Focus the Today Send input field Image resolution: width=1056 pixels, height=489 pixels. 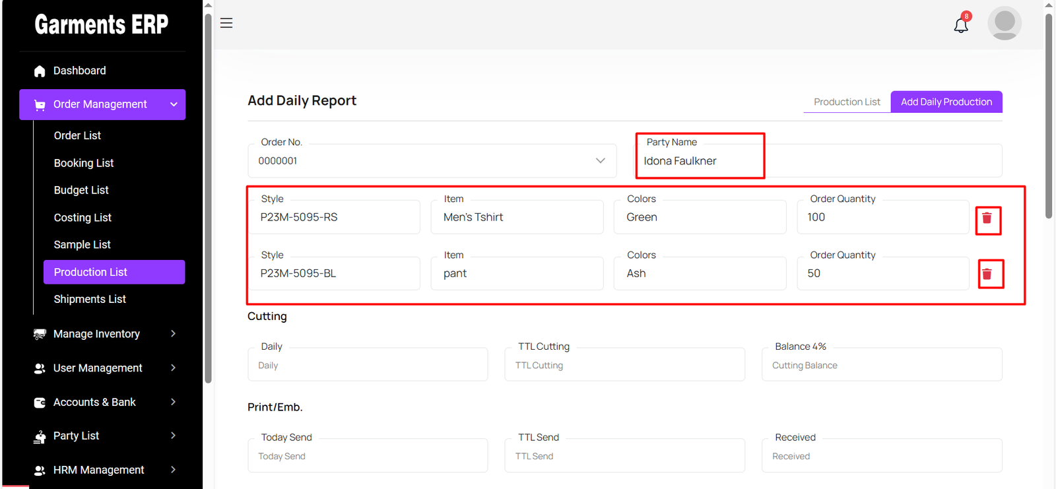coord(368,457)
